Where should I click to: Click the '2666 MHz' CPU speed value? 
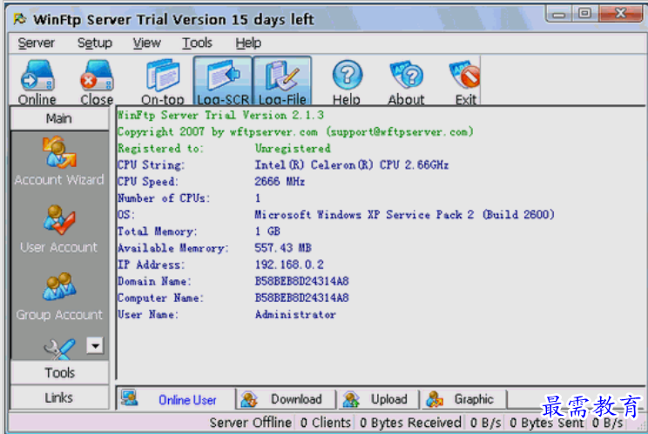coord(280,182)
